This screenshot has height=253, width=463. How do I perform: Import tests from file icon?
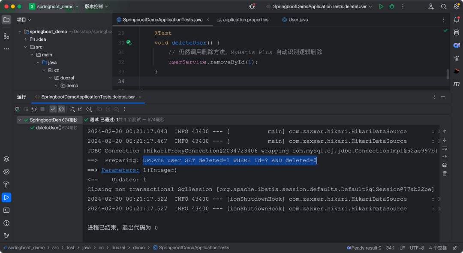pyautogui.click(x=108, y=109)
